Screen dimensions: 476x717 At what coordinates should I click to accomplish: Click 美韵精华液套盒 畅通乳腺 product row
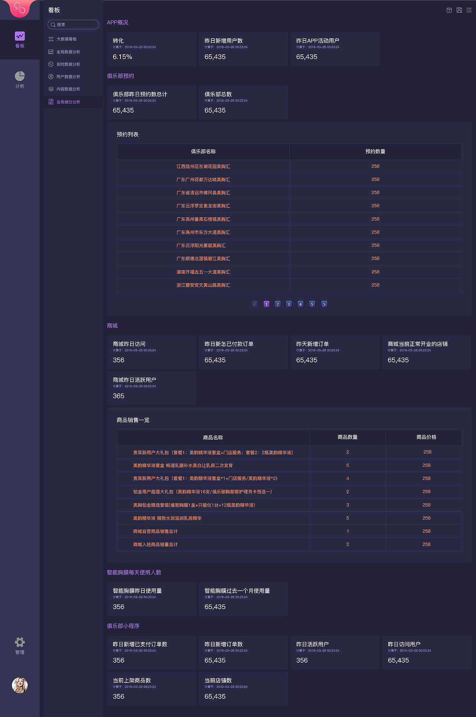[289, 465]
